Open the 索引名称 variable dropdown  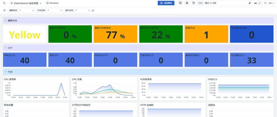pyautogui.click(x=83, y=11)
